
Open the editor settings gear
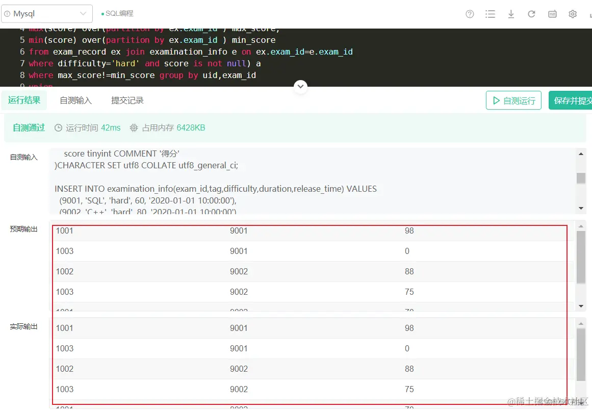tap(573, 14)
